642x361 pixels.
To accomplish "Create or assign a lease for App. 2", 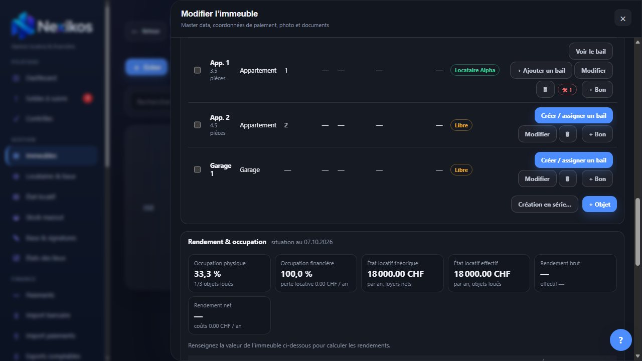I will [574, 115].
